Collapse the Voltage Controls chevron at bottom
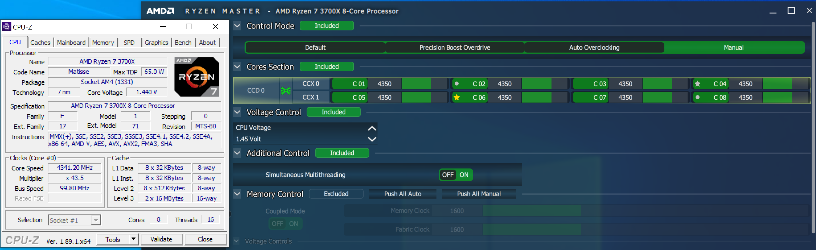 pos(236,241)
